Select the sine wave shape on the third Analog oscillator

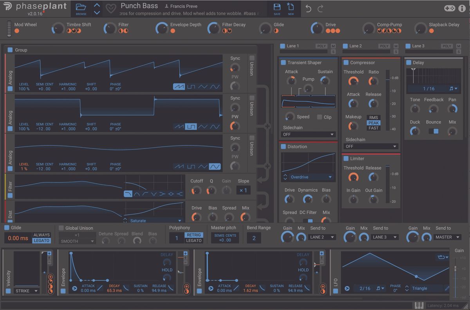(214, 166)
